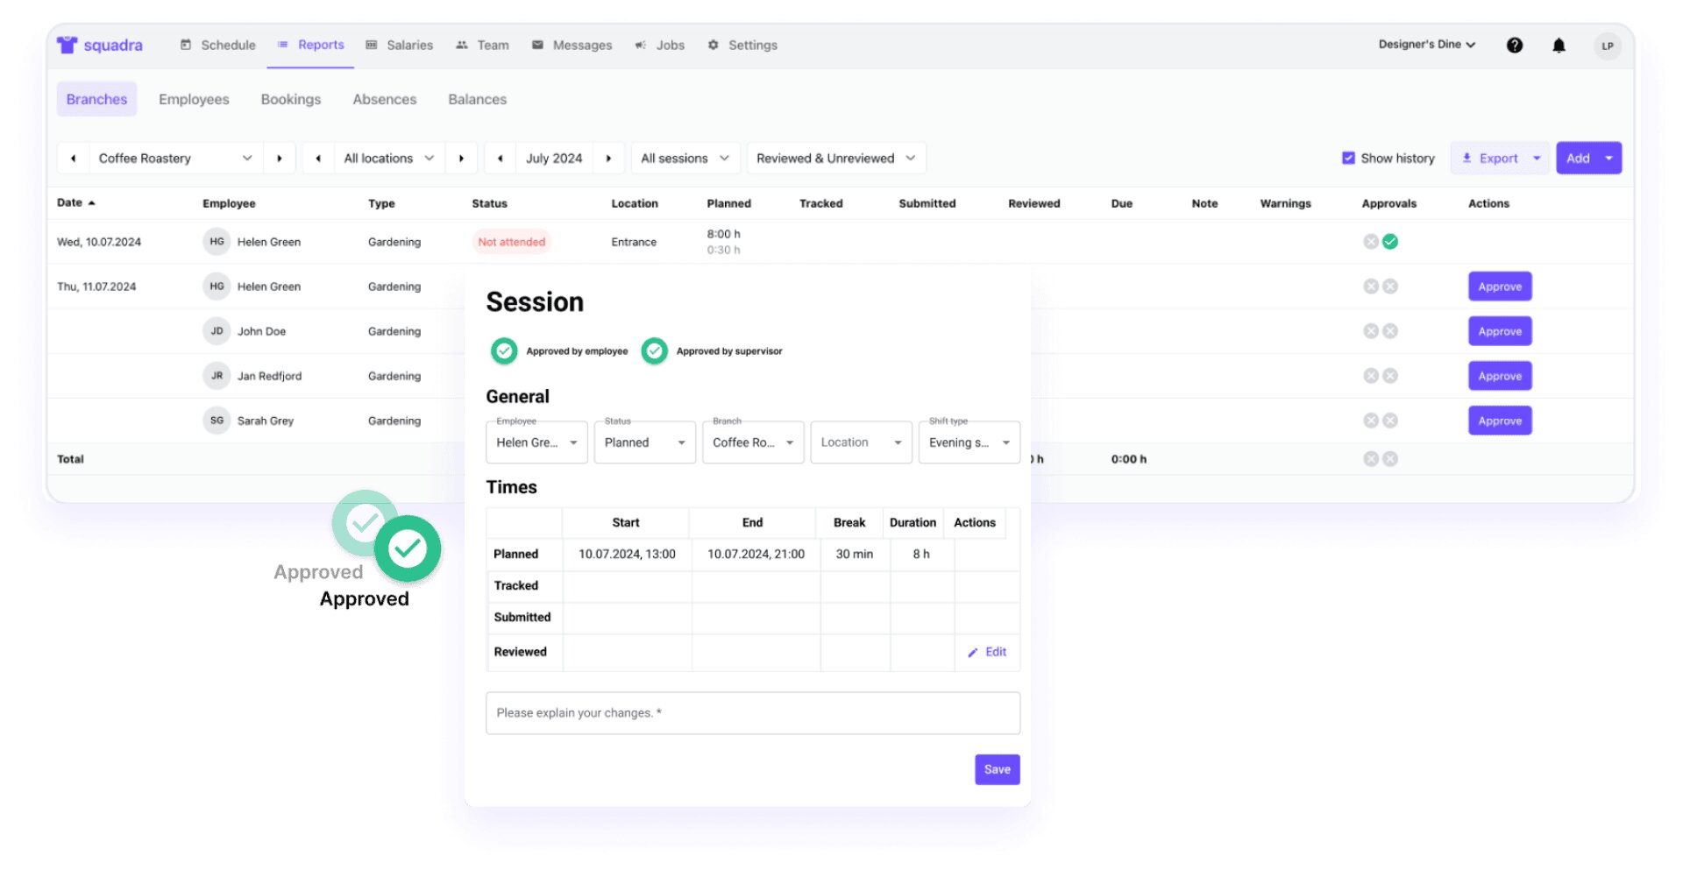Switch to the Absences tab

pos(385,99)
